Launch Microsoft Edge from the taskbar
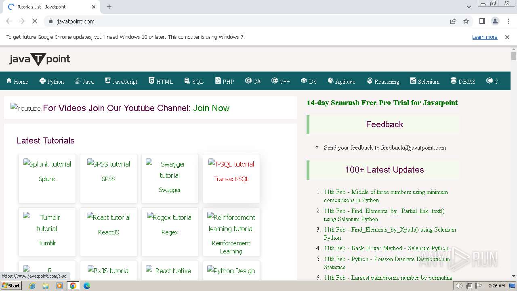 click(x=86, y=286)
